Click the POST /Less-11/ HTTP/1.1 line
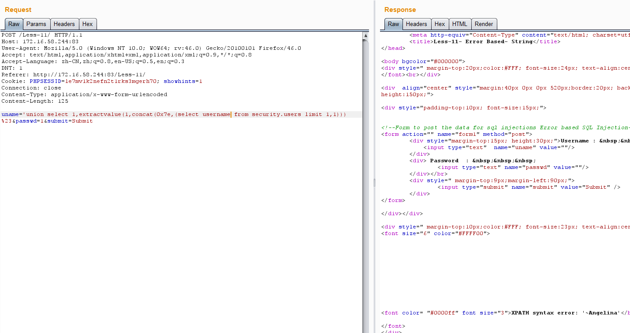Screen dimensions: 630x333 tap(42, 35)
